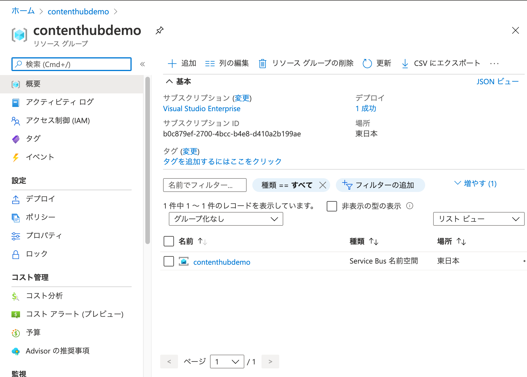
Task: Click the 検索 (Cmd+/) search box
Action: click(x=72, y=64)
